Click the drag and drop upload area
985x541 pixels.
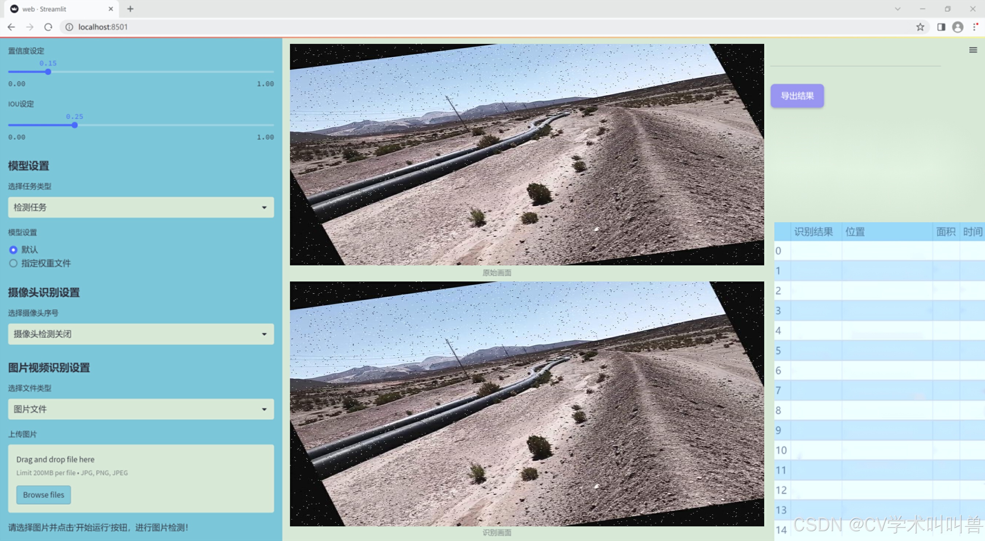141,478
